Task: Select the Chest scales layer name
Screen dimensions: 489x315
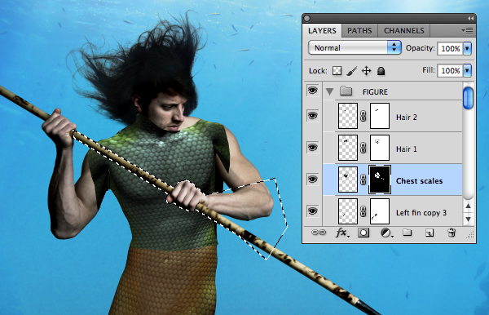Action: coord(419,181)
